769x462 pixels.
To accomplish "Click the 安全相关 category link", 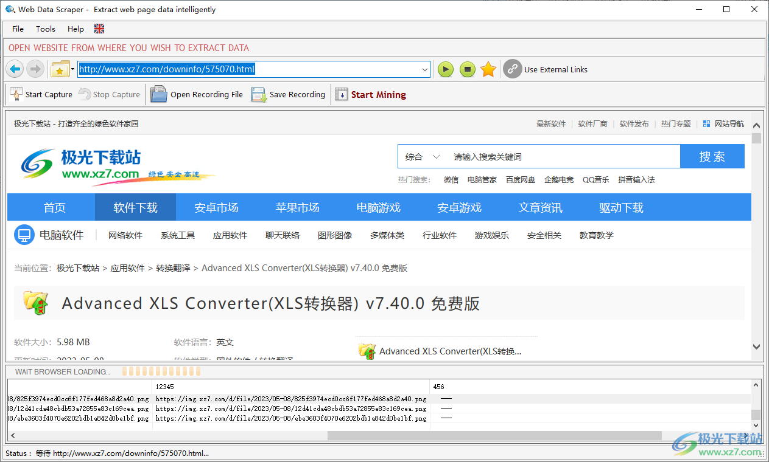I will [x=544, y=235].
